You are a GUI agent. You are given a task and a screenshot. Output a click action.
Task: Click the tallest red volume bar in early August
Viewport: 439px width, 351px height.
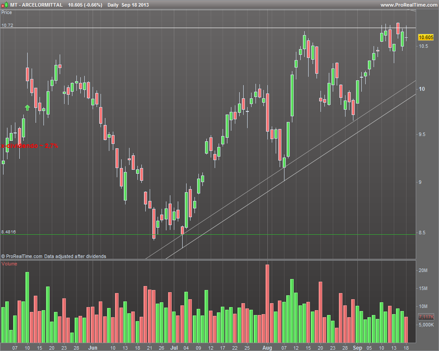(267, 304)
